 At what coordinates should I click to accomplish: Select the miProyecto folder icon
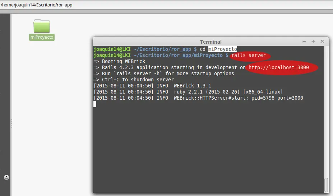click(x=42, y=26)
